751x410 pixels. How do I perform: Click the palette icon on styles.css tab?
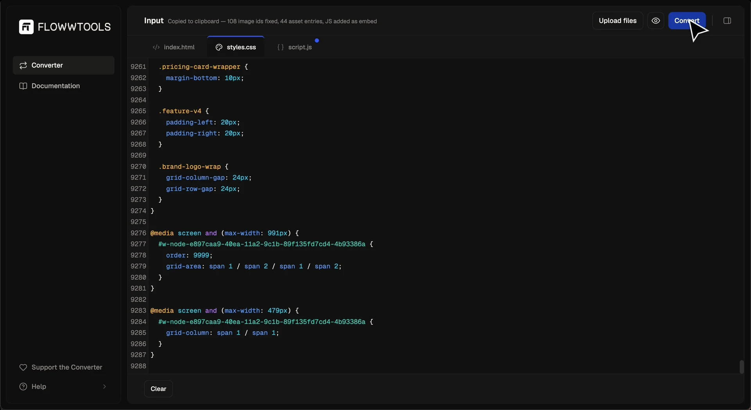[219, 47]
